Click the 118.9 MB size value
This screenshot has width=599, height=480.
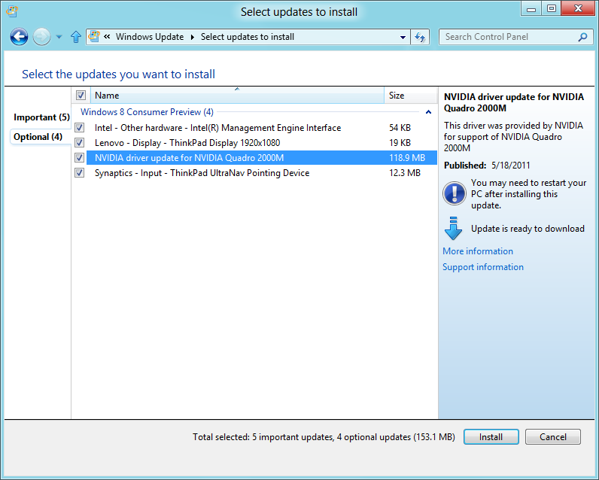(x=407, y=158)
